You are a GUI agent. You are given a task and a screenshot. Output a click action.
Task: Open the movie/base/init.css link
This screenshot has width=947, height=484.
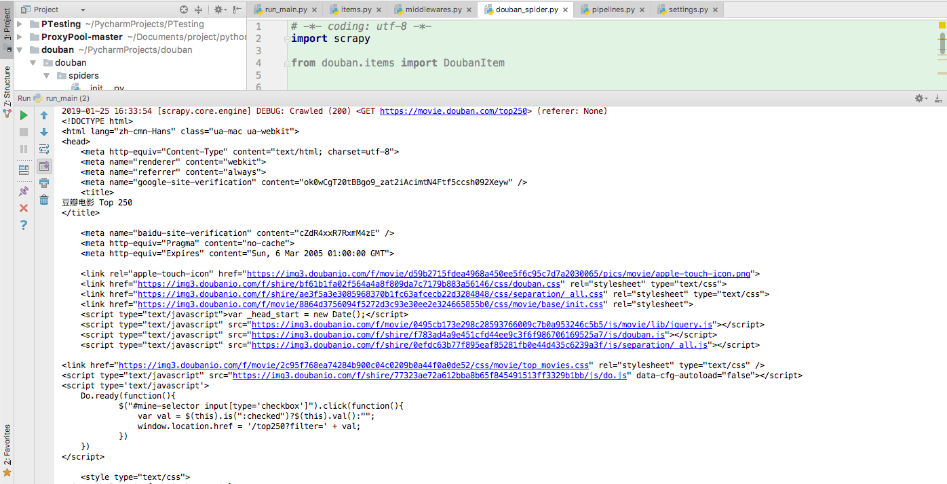click(370, 304)
